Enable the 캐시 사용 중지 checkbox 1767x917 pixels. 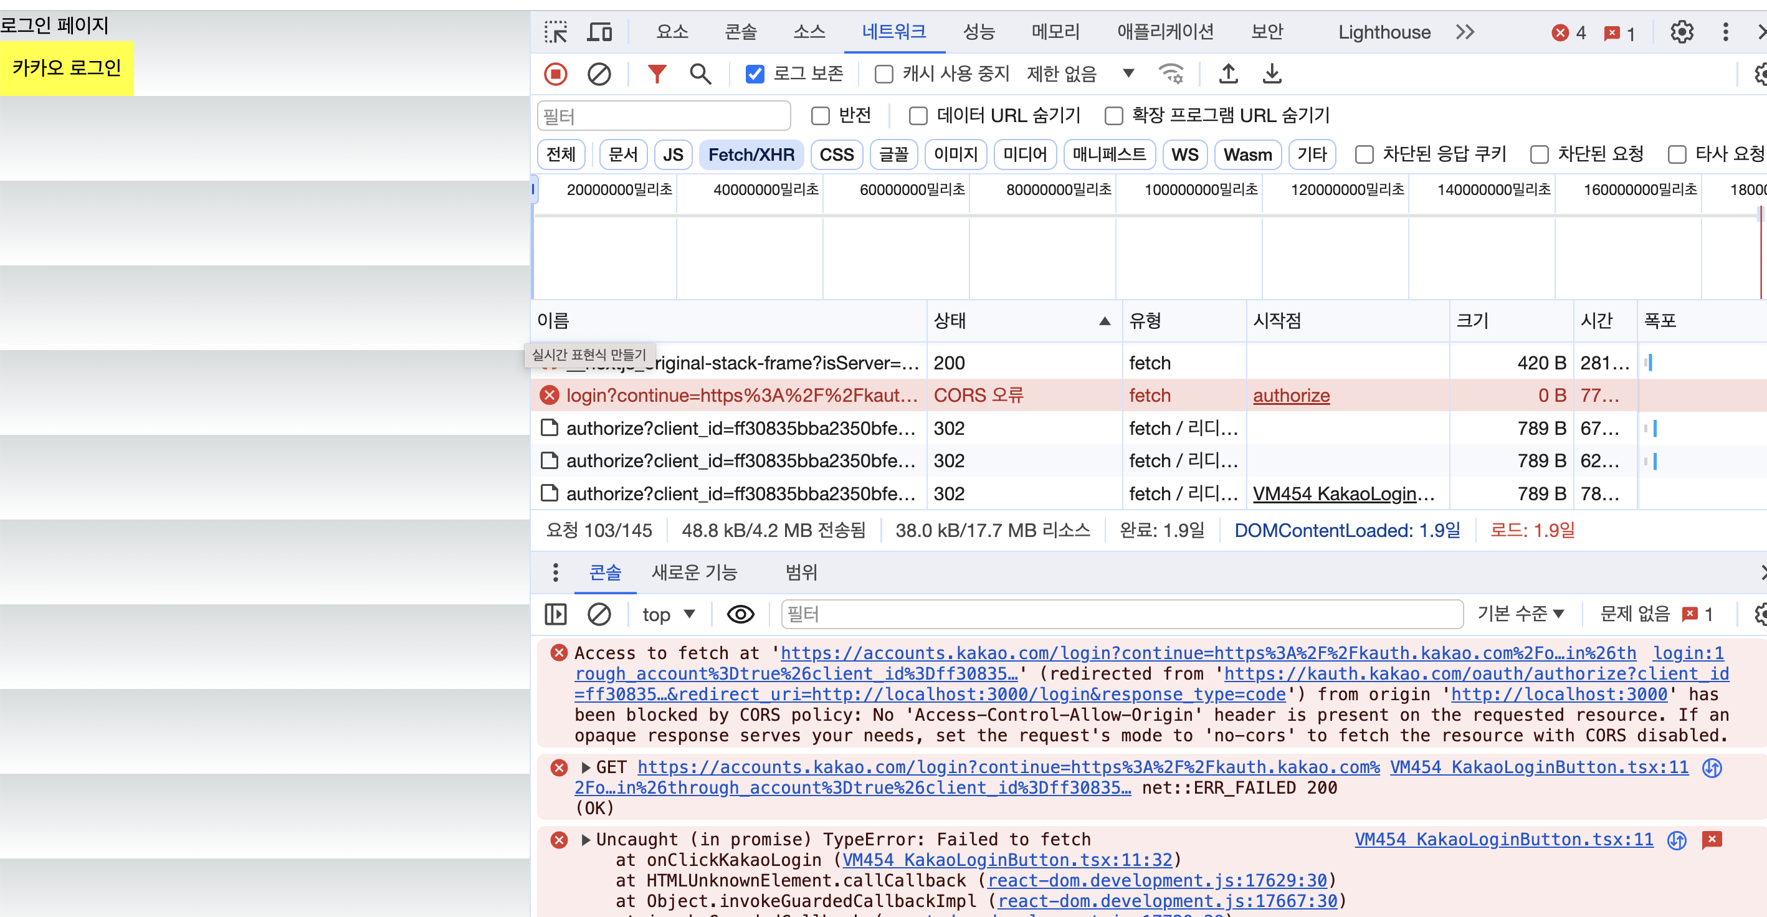[x=883, y=74]
